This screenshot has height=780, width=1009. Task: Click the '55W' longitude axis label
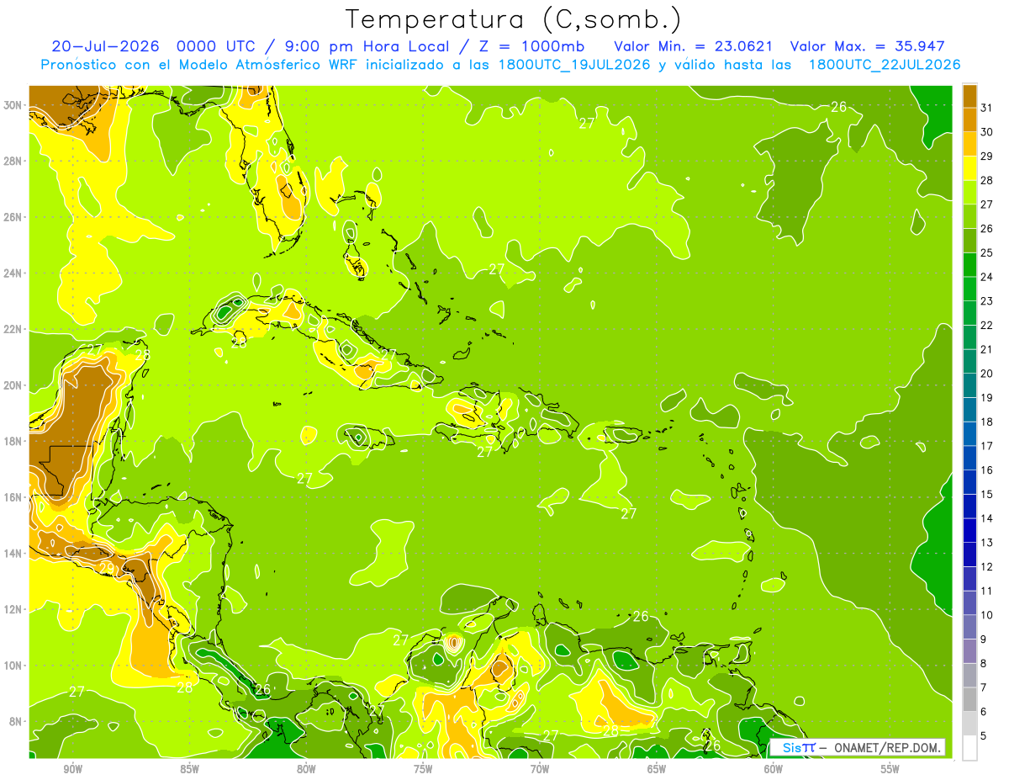890,770
